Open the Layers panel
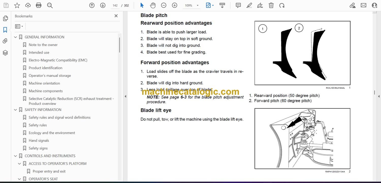381x183 pixels. click(x=5, y=53)
